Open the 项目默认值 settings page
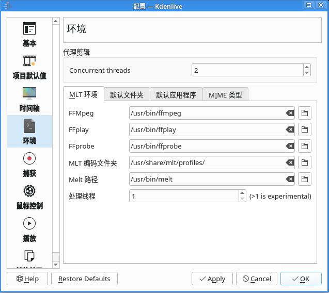 (29, 67)
